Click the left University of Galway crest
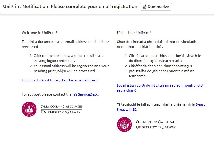 (x=29, y=109)
